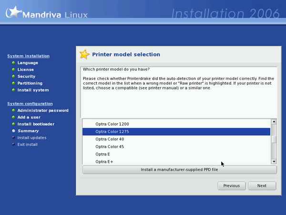Image resolution: width=286 pixels, height=215 pixels.
Task: Click the System configuration heading
Action: [30, 104]
